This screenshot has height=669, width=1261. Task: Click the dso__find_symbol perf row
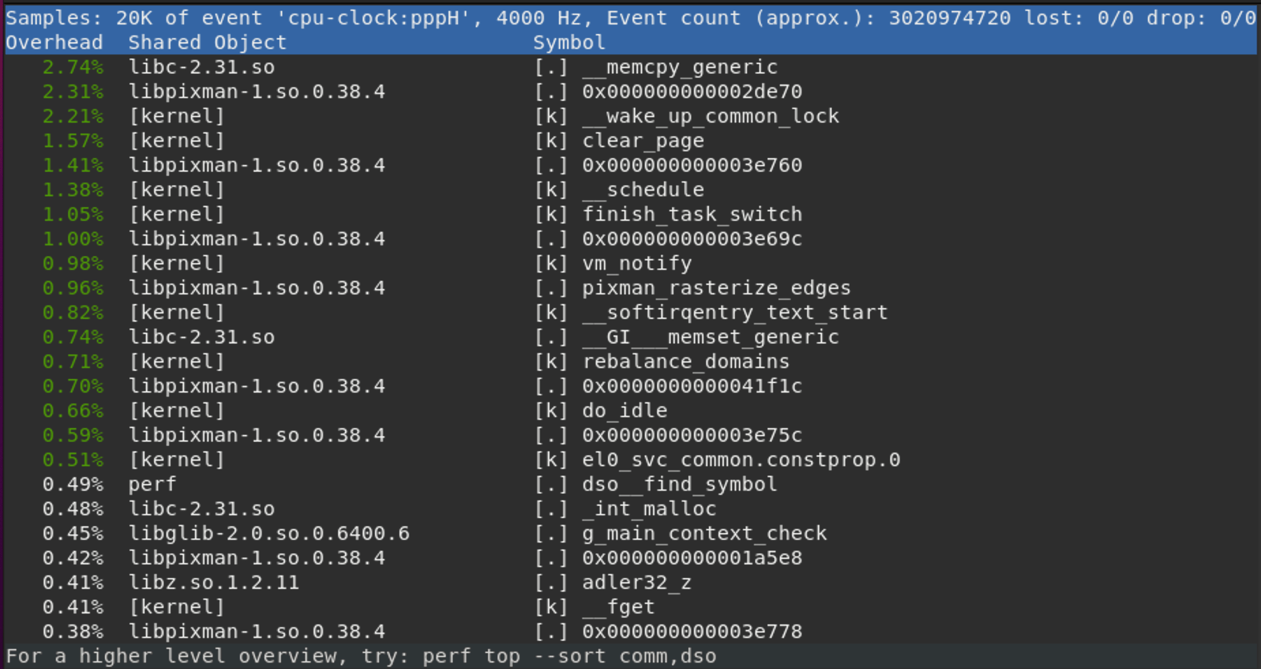(x=630, y=484)
